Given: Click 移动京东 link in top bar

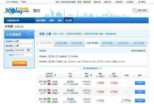Looking at the screenshot, I should [119, 2].
